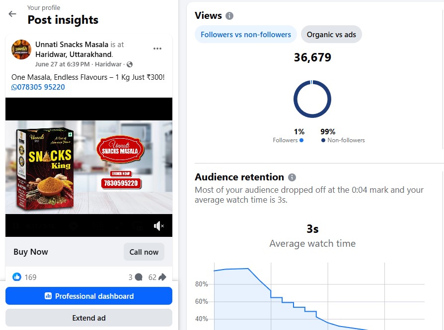Click the June 27 at 6:39 PM timestamp
The width and height of the screenshot is (444, 330).
pyautogui.click(x=62, y=64)
